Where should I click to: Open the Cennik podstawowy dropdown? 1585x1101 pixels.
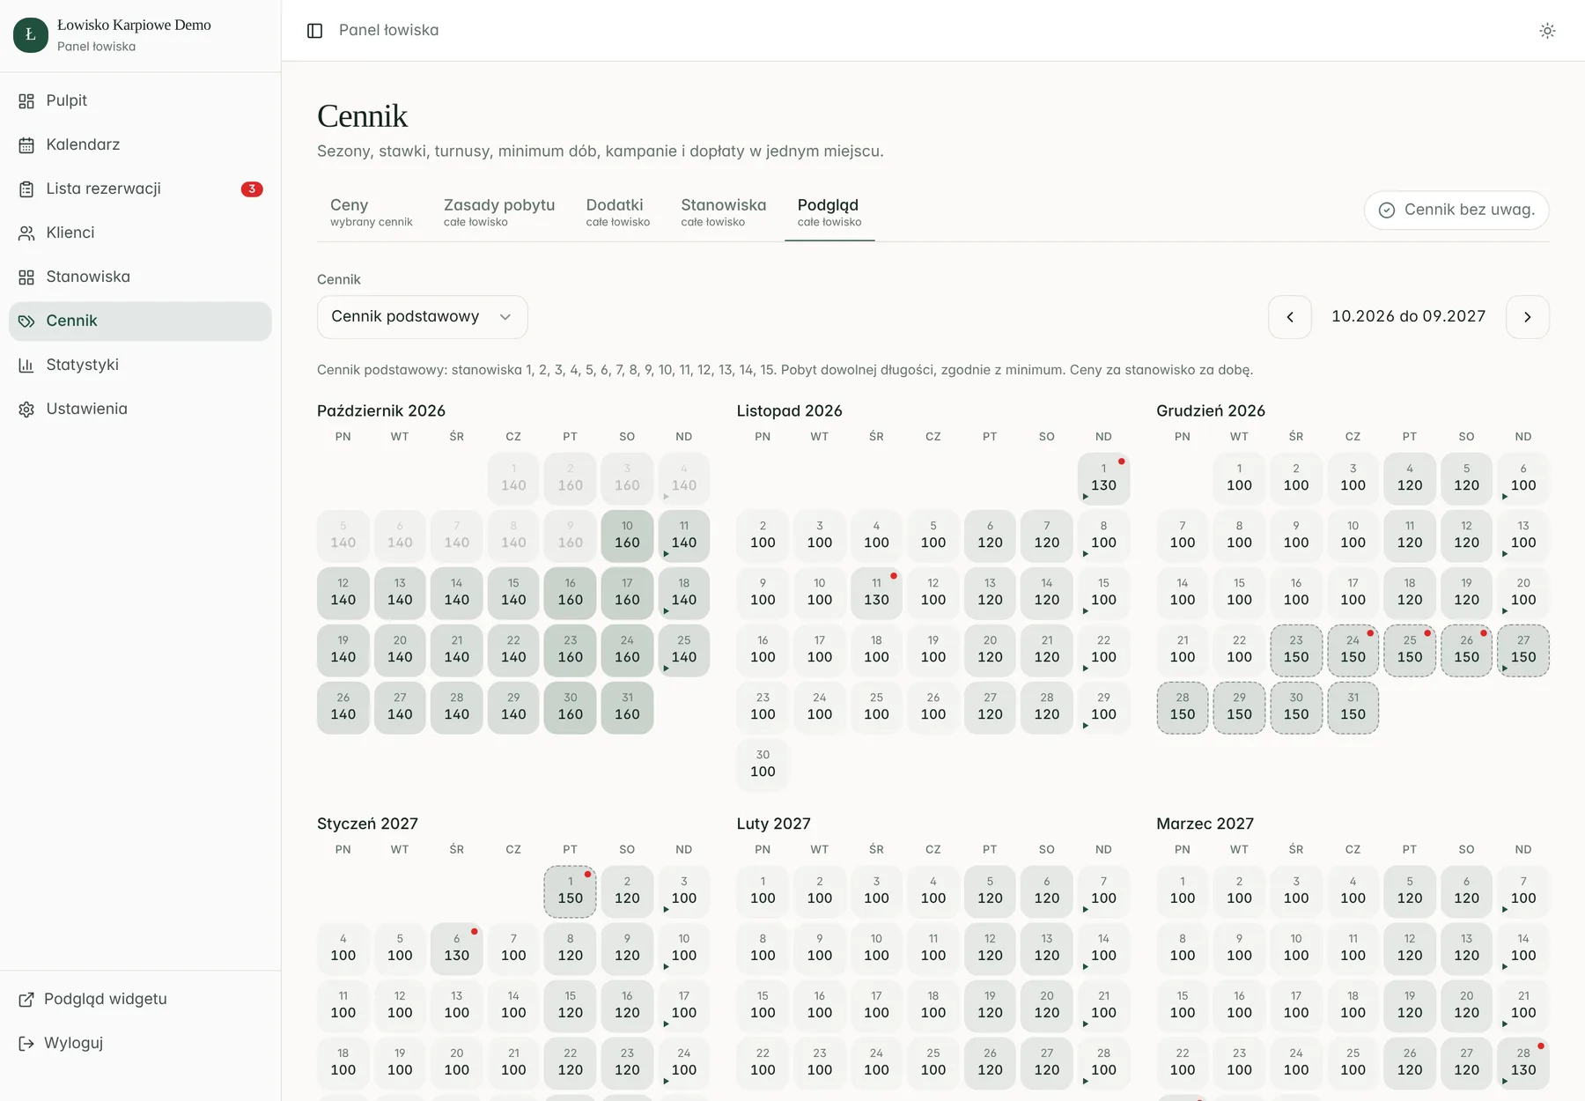tap(422, 317)
